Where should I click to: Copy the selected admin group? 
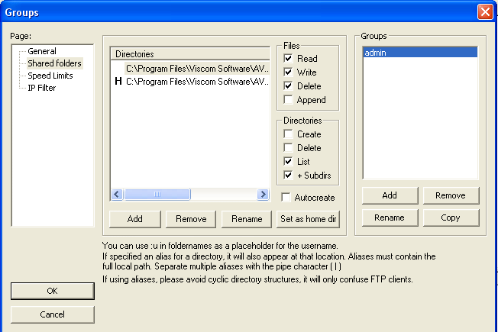tap(451, 218)
